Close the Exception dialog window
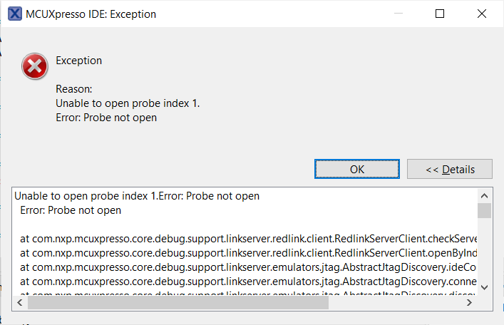Image resolution: width=504 pixels, height=325 pixels. pos(481,14)
